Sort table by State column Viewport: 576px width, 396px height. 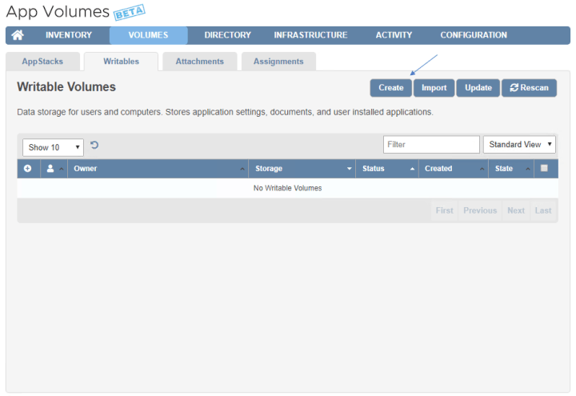click(511, 169)
